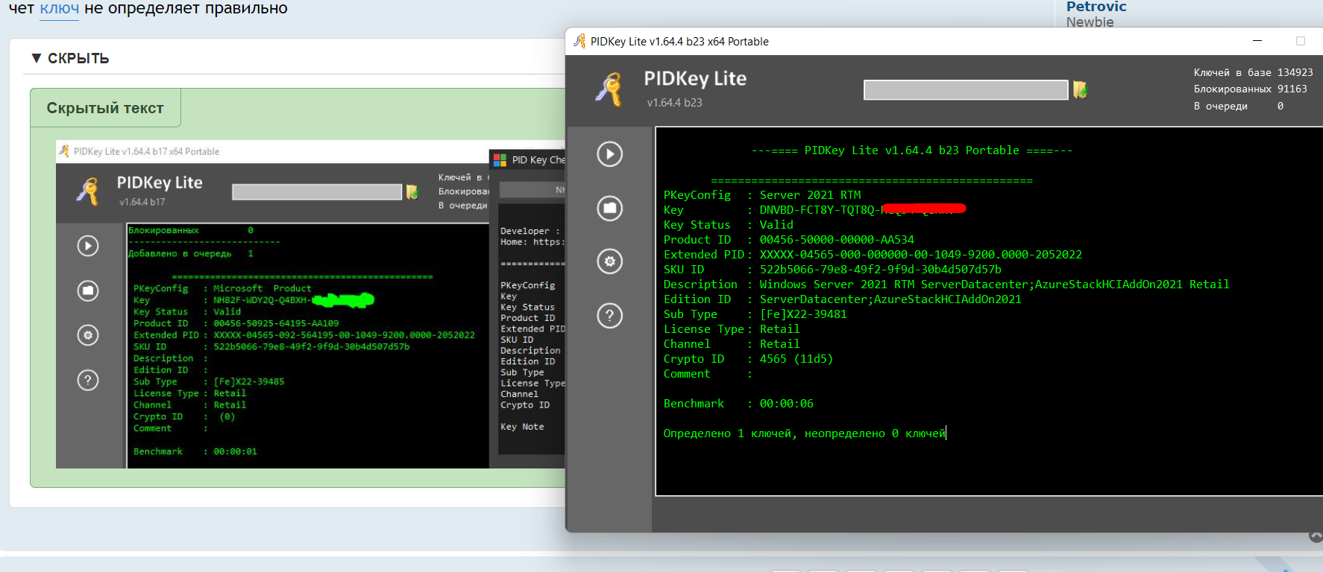Click Product ID '00456-50000-00000-AA534'
The image size is (1323, 572).
[x=837, y=240]
